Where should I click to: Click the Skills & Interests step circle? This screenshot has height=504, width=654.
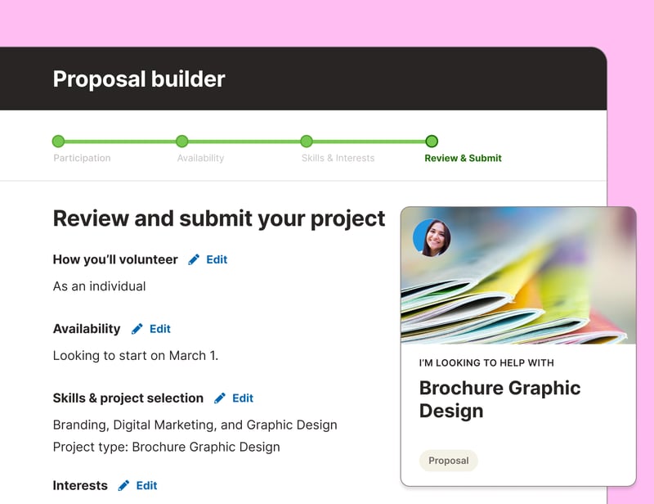point(307,141)
